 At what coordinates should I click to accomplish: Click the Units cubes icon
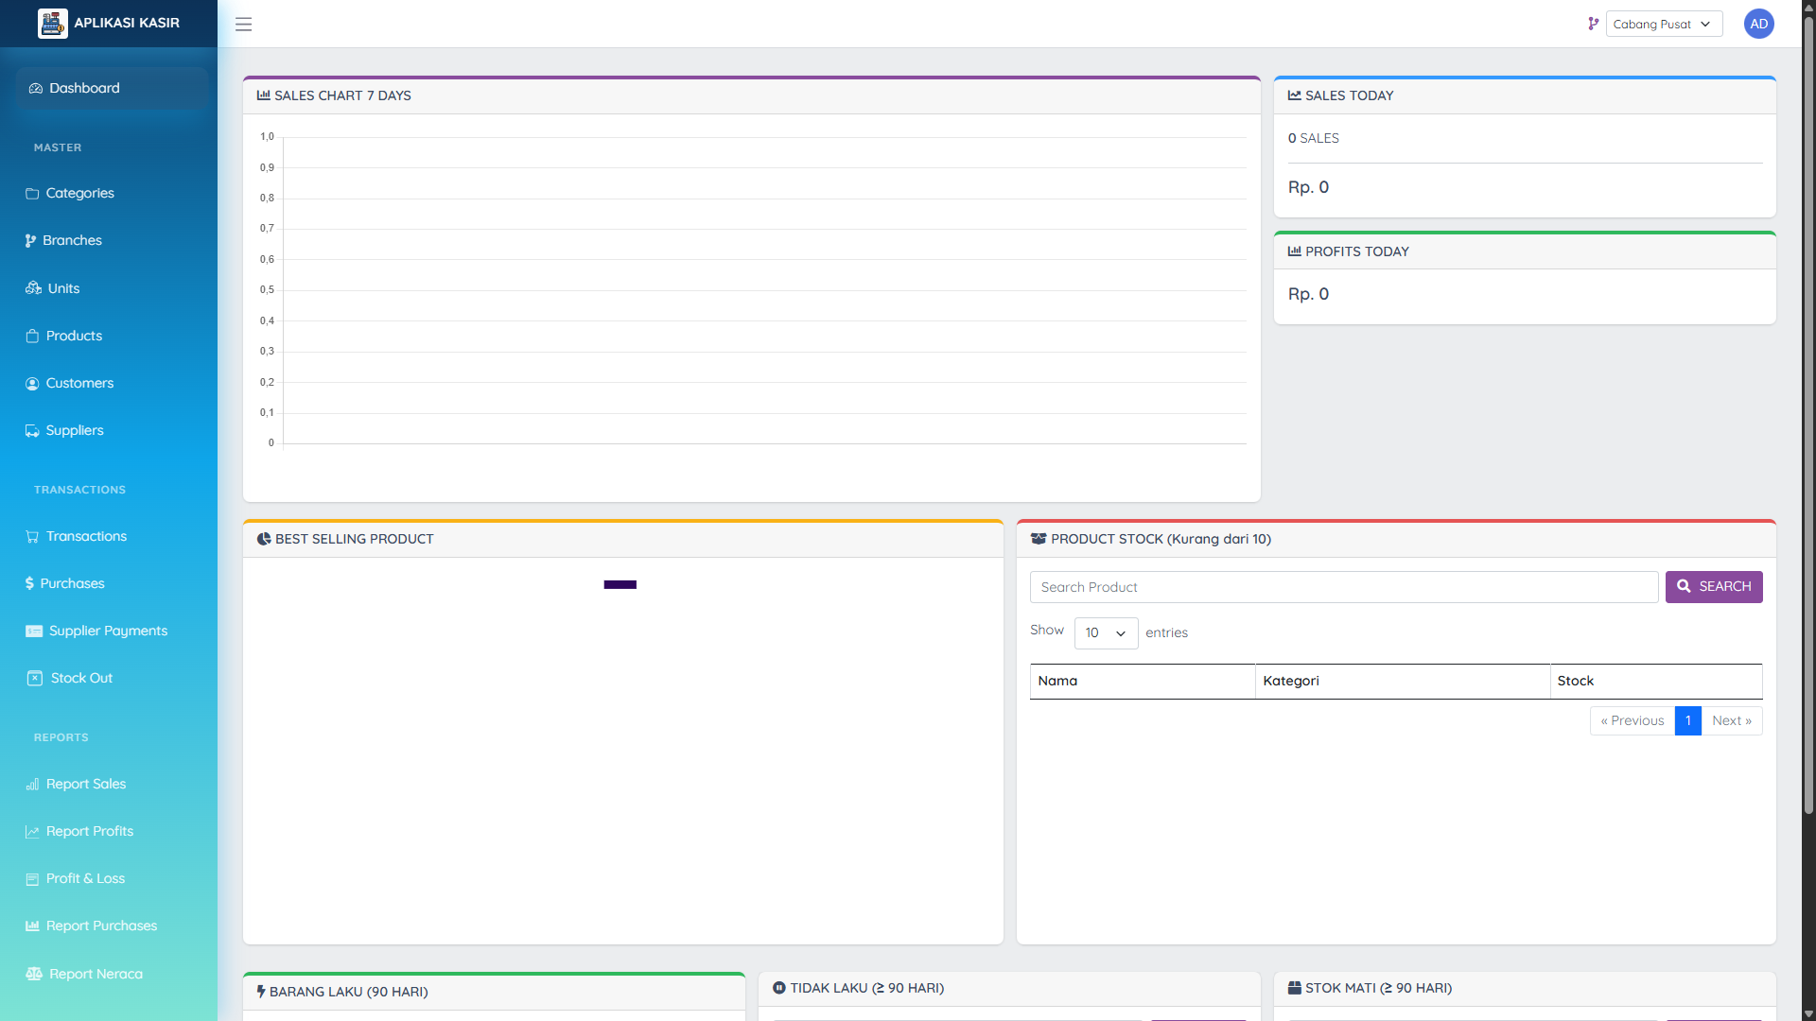pos(33,288)
